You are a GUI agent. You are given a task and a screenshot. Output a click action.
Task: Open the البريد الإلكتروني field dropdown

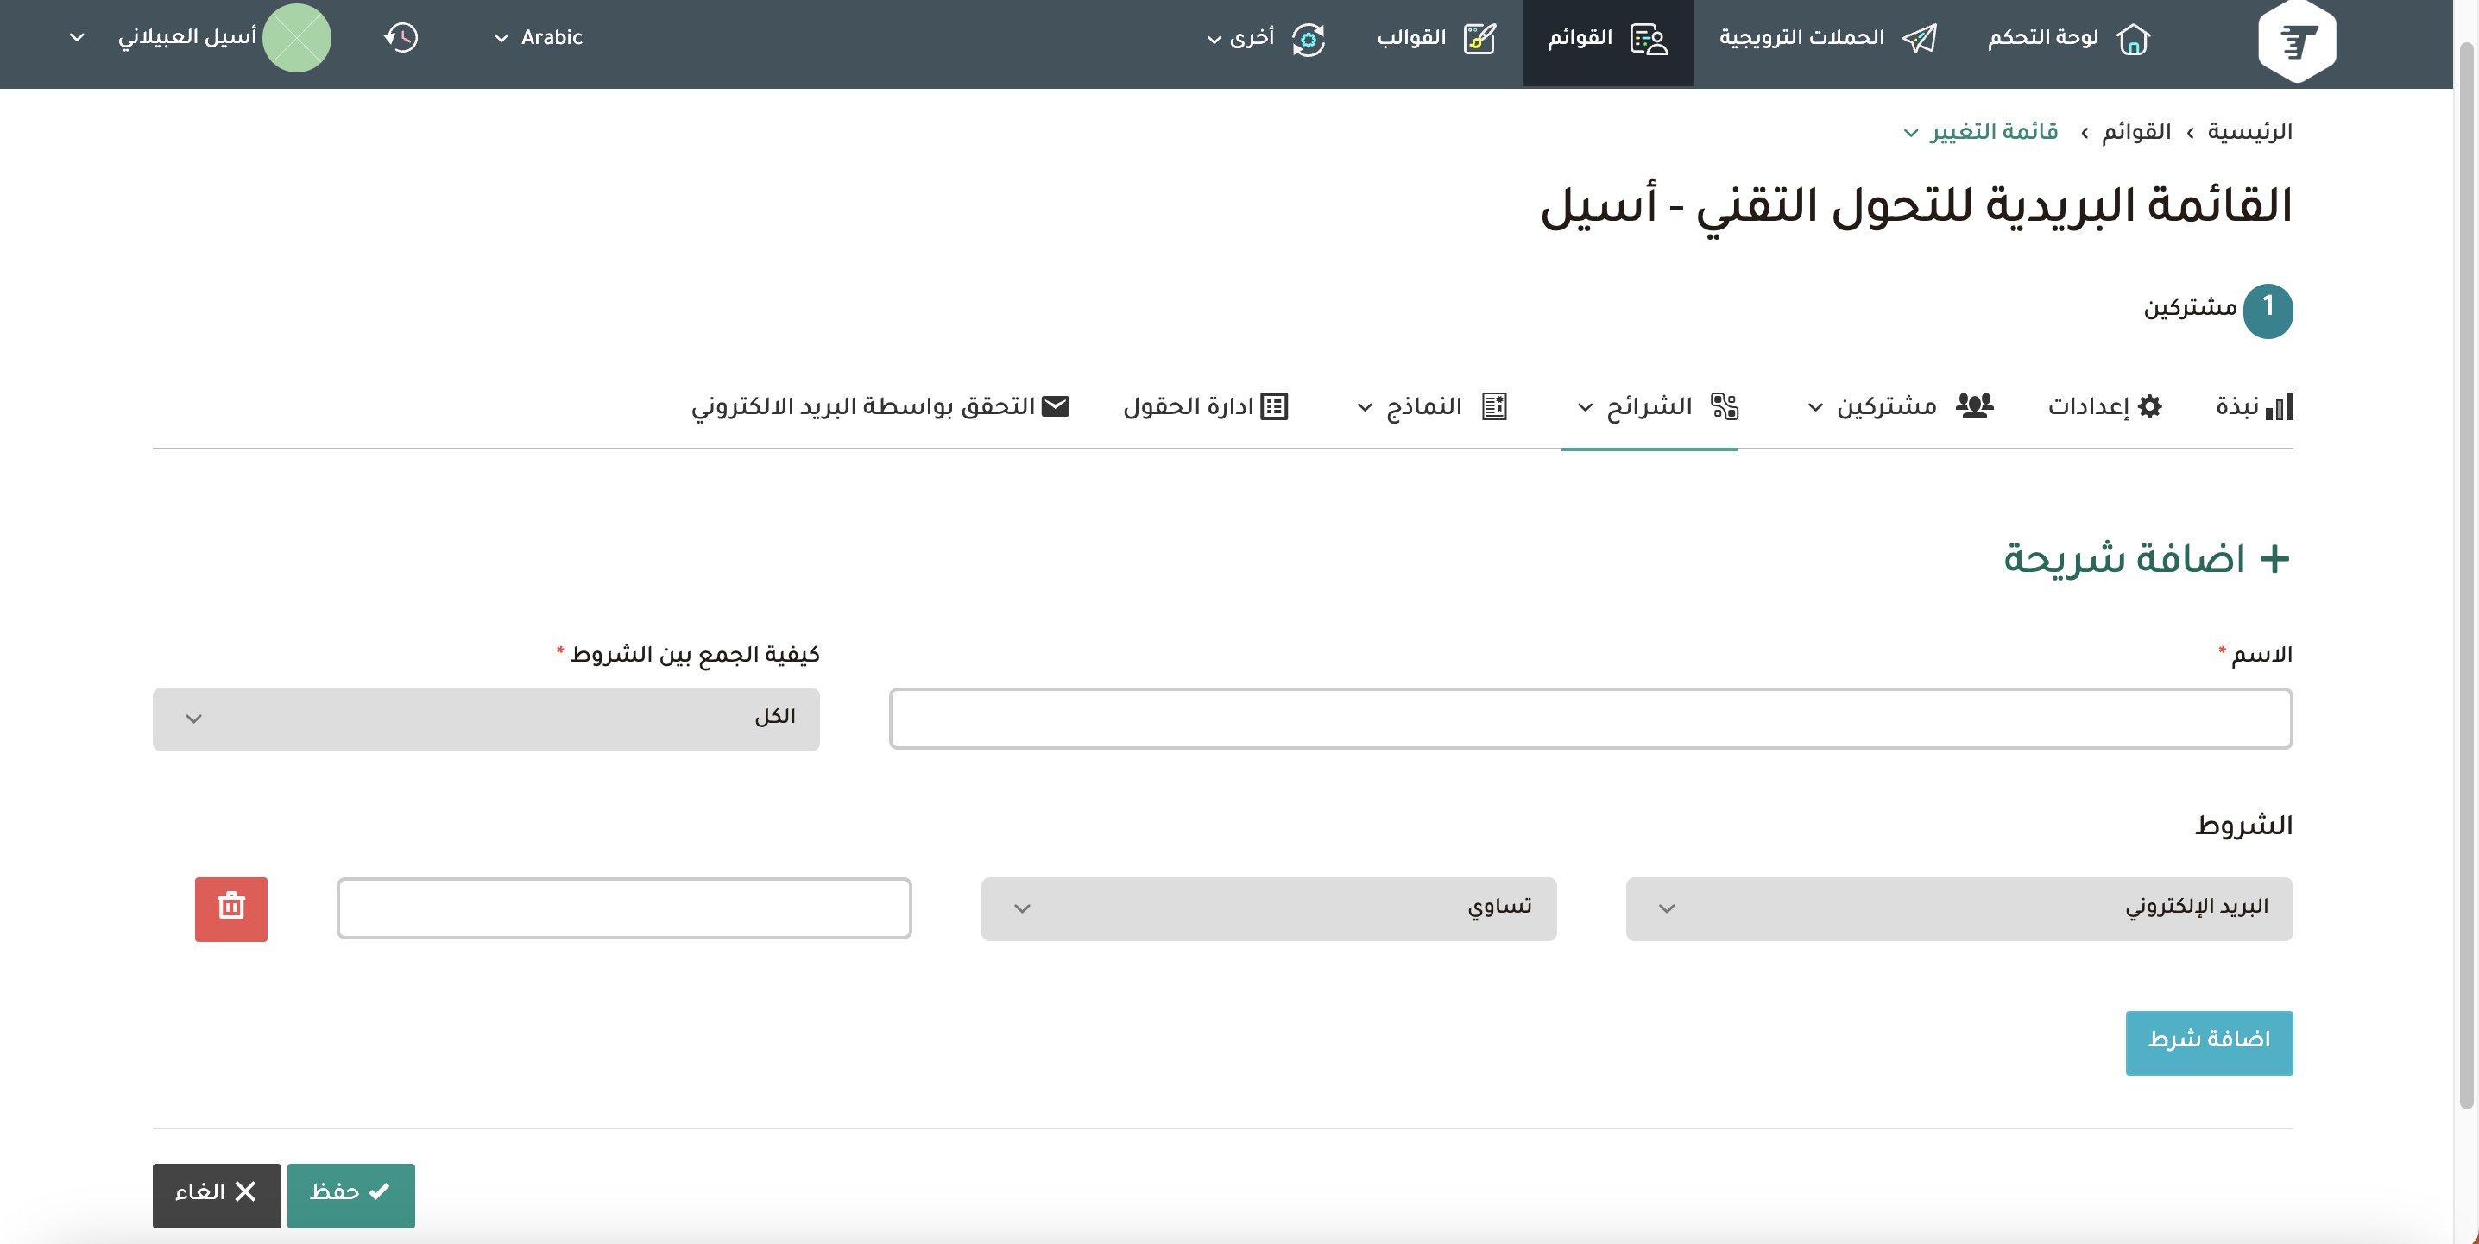point(1959,908)
